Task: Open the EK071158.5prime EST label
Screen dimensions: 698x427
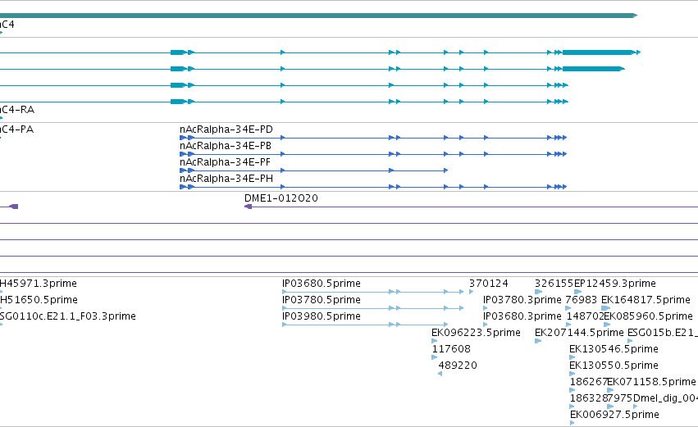Action: click(652, 383)
